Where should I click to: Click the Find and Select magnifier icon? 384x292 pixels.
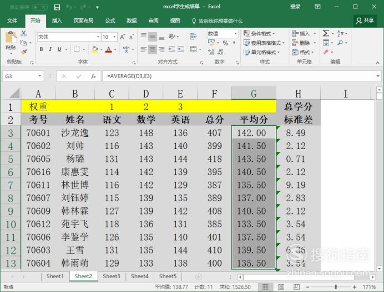[340, 43]
